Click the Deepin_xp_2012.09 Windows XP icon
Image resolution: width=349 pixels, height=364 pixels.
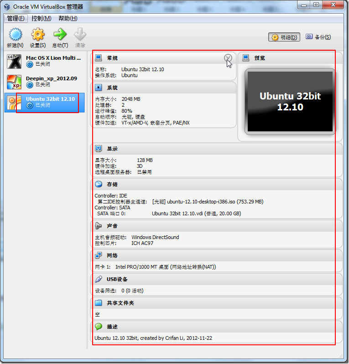click(x=14, y=82)
